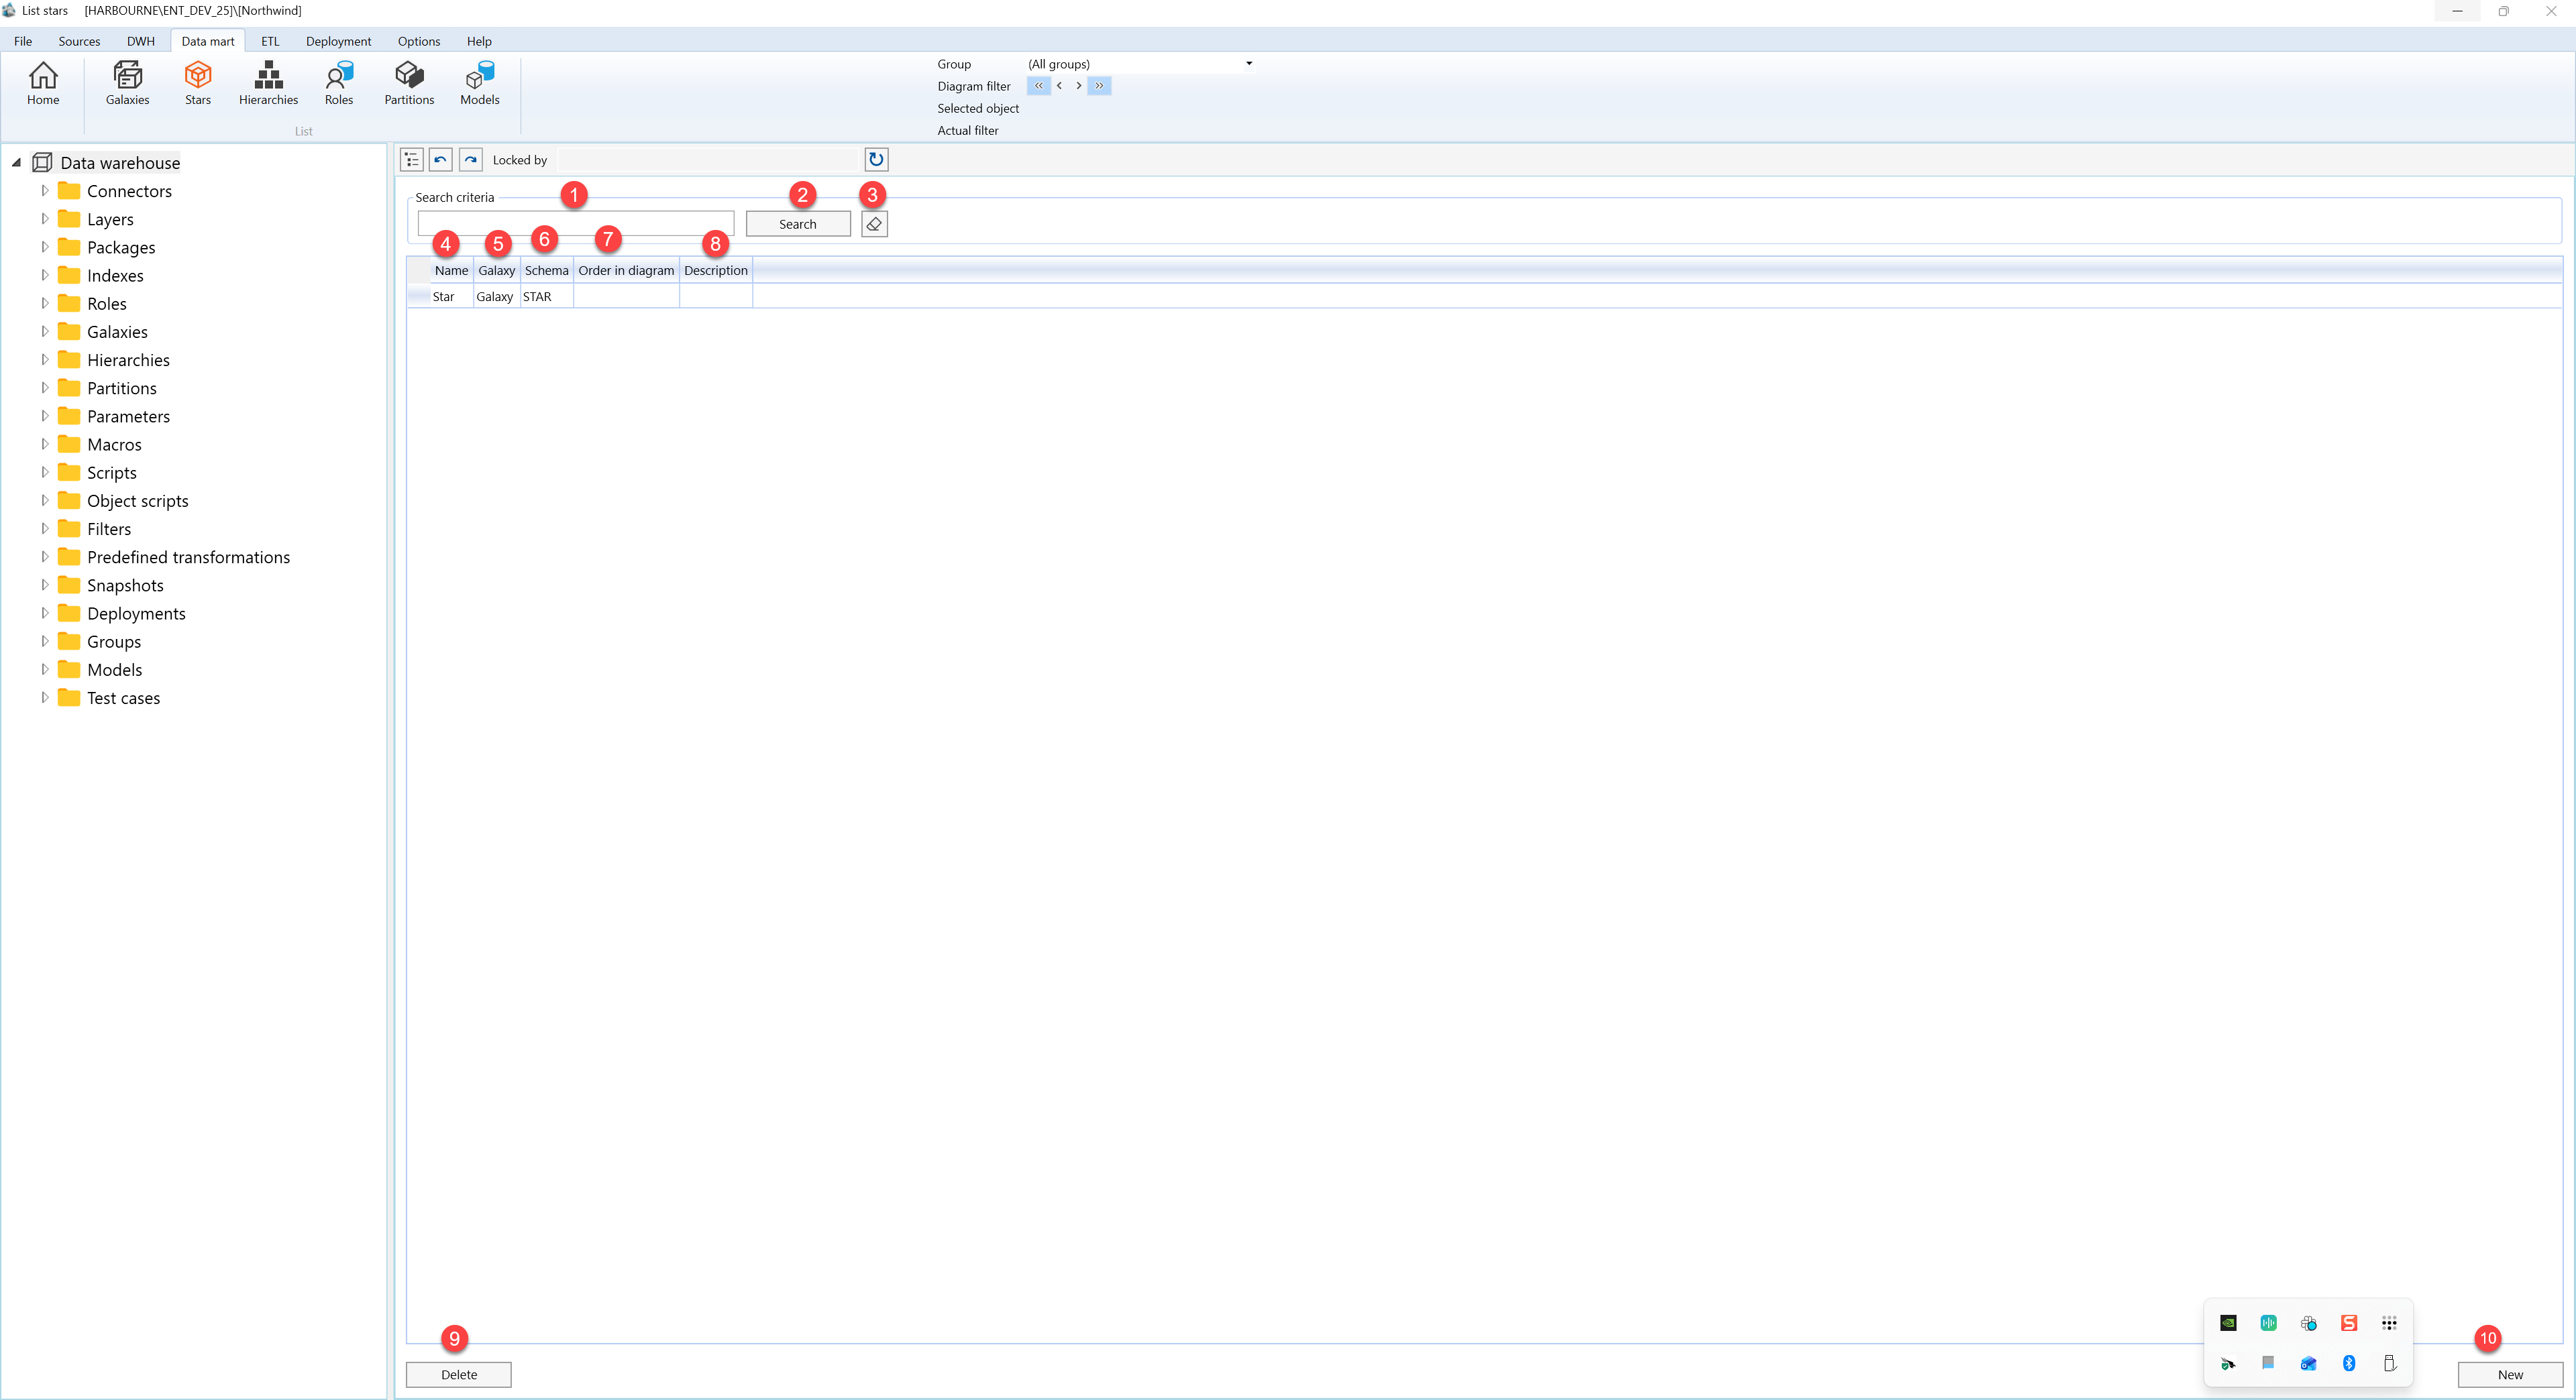Open NVIDIA tray icon
This screenshot has width=2576, height=1400.
(x=2228, y=1323)
